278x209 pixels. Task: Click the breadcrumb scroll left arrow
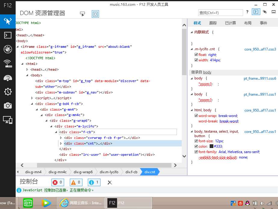tap(18, 172)
